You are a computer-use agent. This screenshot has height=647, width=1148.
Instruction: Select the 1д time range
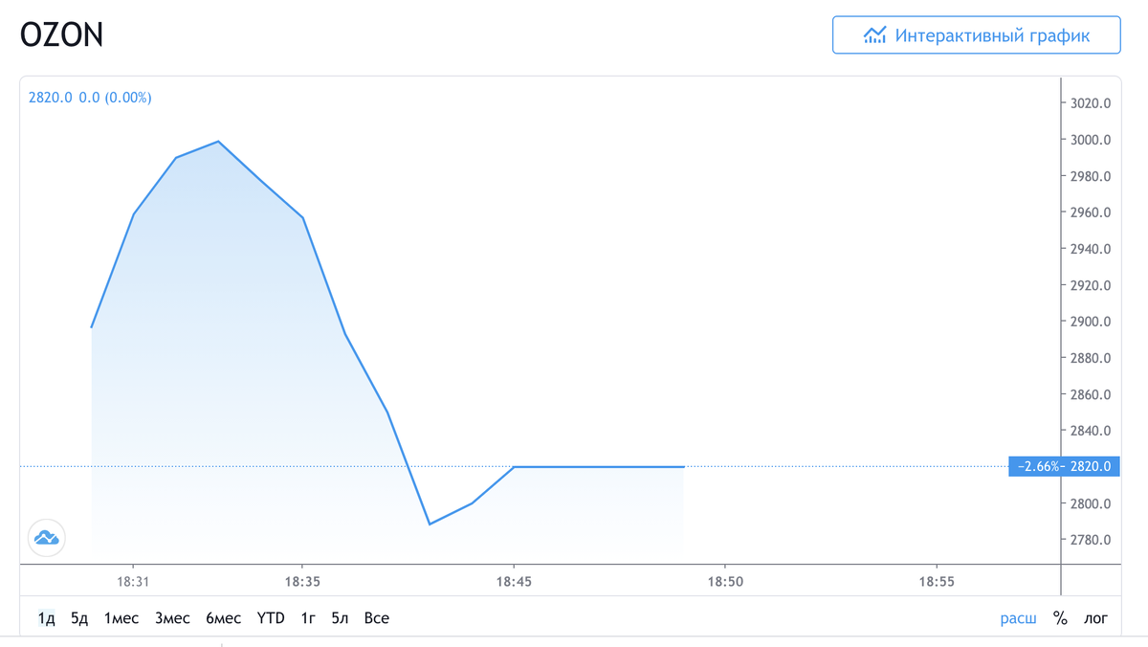(x=47, y=618)
